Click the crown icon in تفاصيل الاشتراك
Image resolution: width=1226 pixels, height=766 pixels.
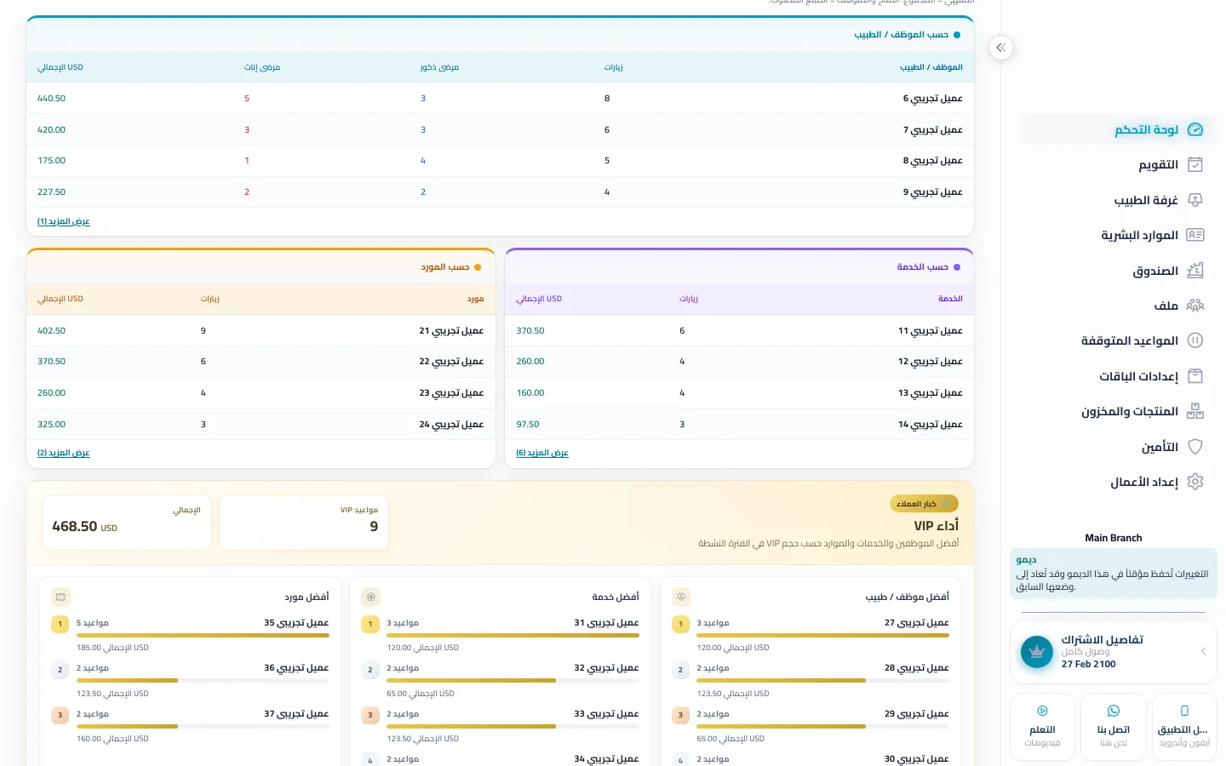(1037, 652)
